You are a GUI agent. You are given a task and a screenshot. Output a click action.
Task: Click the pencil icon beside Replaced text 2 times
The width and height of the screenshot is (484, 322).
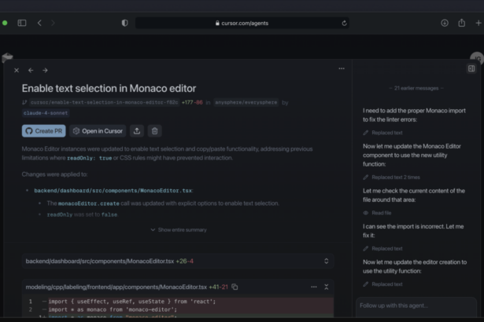[366, 177]
